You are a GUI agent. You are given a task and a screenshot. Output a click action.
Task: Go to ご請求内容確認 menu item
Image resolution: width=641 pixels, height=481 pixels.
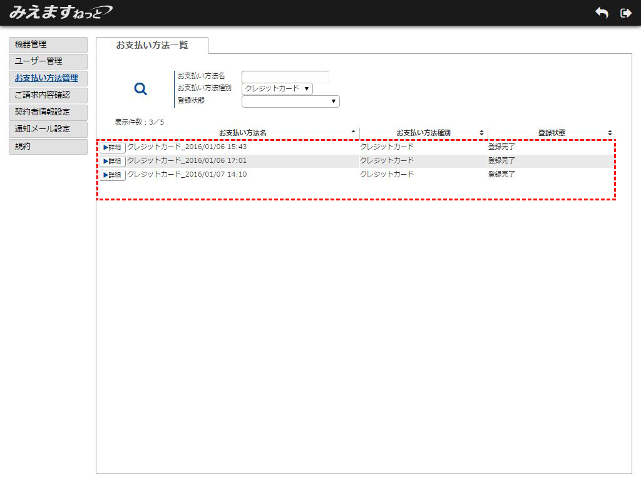pos(48,95)
